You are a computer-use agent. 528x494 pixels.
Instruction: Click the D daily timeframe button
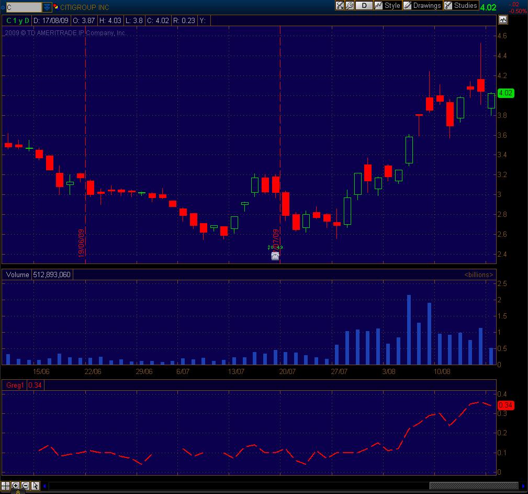(x=364, y=5)
